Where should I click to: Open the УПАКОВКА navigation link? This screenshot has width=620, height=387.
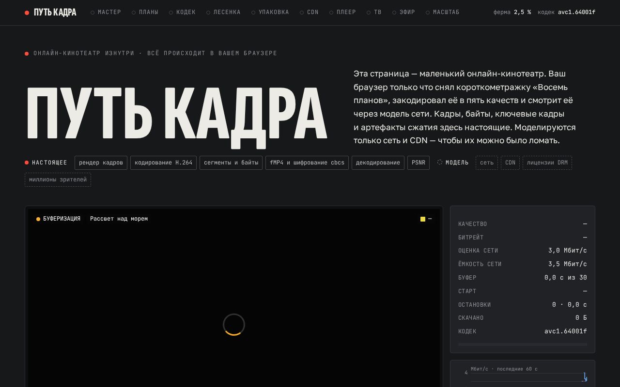[270, 12]
